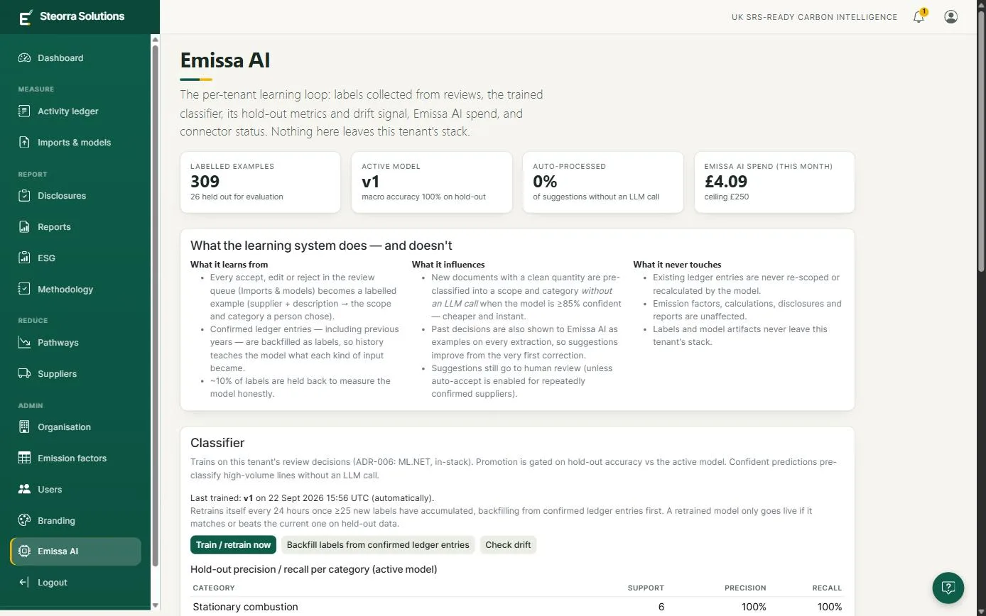Screen dimensions: 986x616
Task: Click the sidebar scrollbar up arrow
Action: click(155, 39)
